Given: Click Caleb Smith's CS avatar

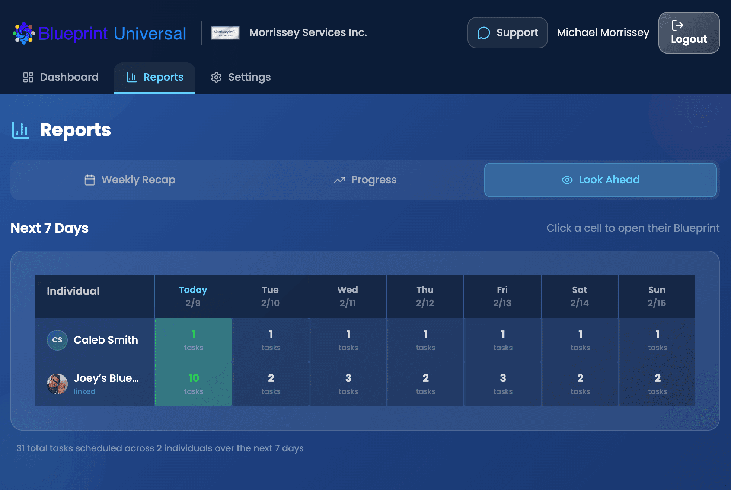Looking at the screenshot, I should [x=57, y=339].
